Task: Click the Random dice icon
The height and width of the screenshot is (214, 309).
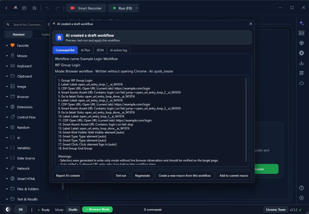Action: pyautogui.click(x=12, y=127)
